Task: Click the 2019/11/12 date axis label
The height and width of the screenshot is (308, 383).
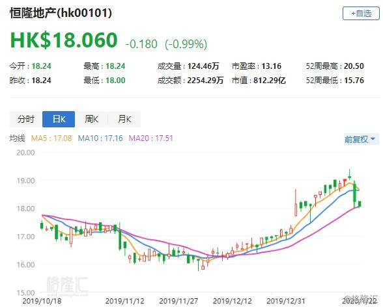Action: point(125,301)
